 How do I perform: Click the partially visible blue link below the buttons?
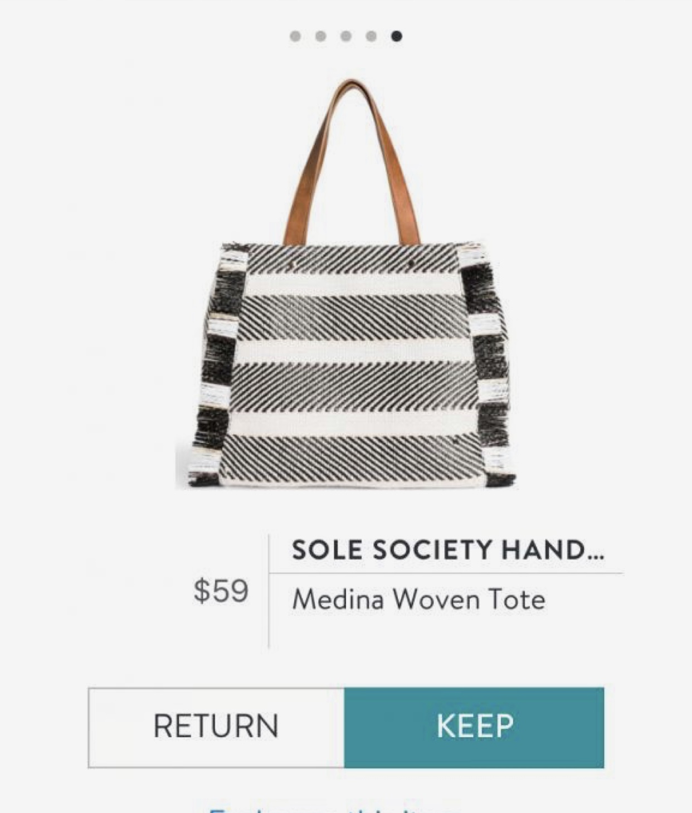coord(334,809)
